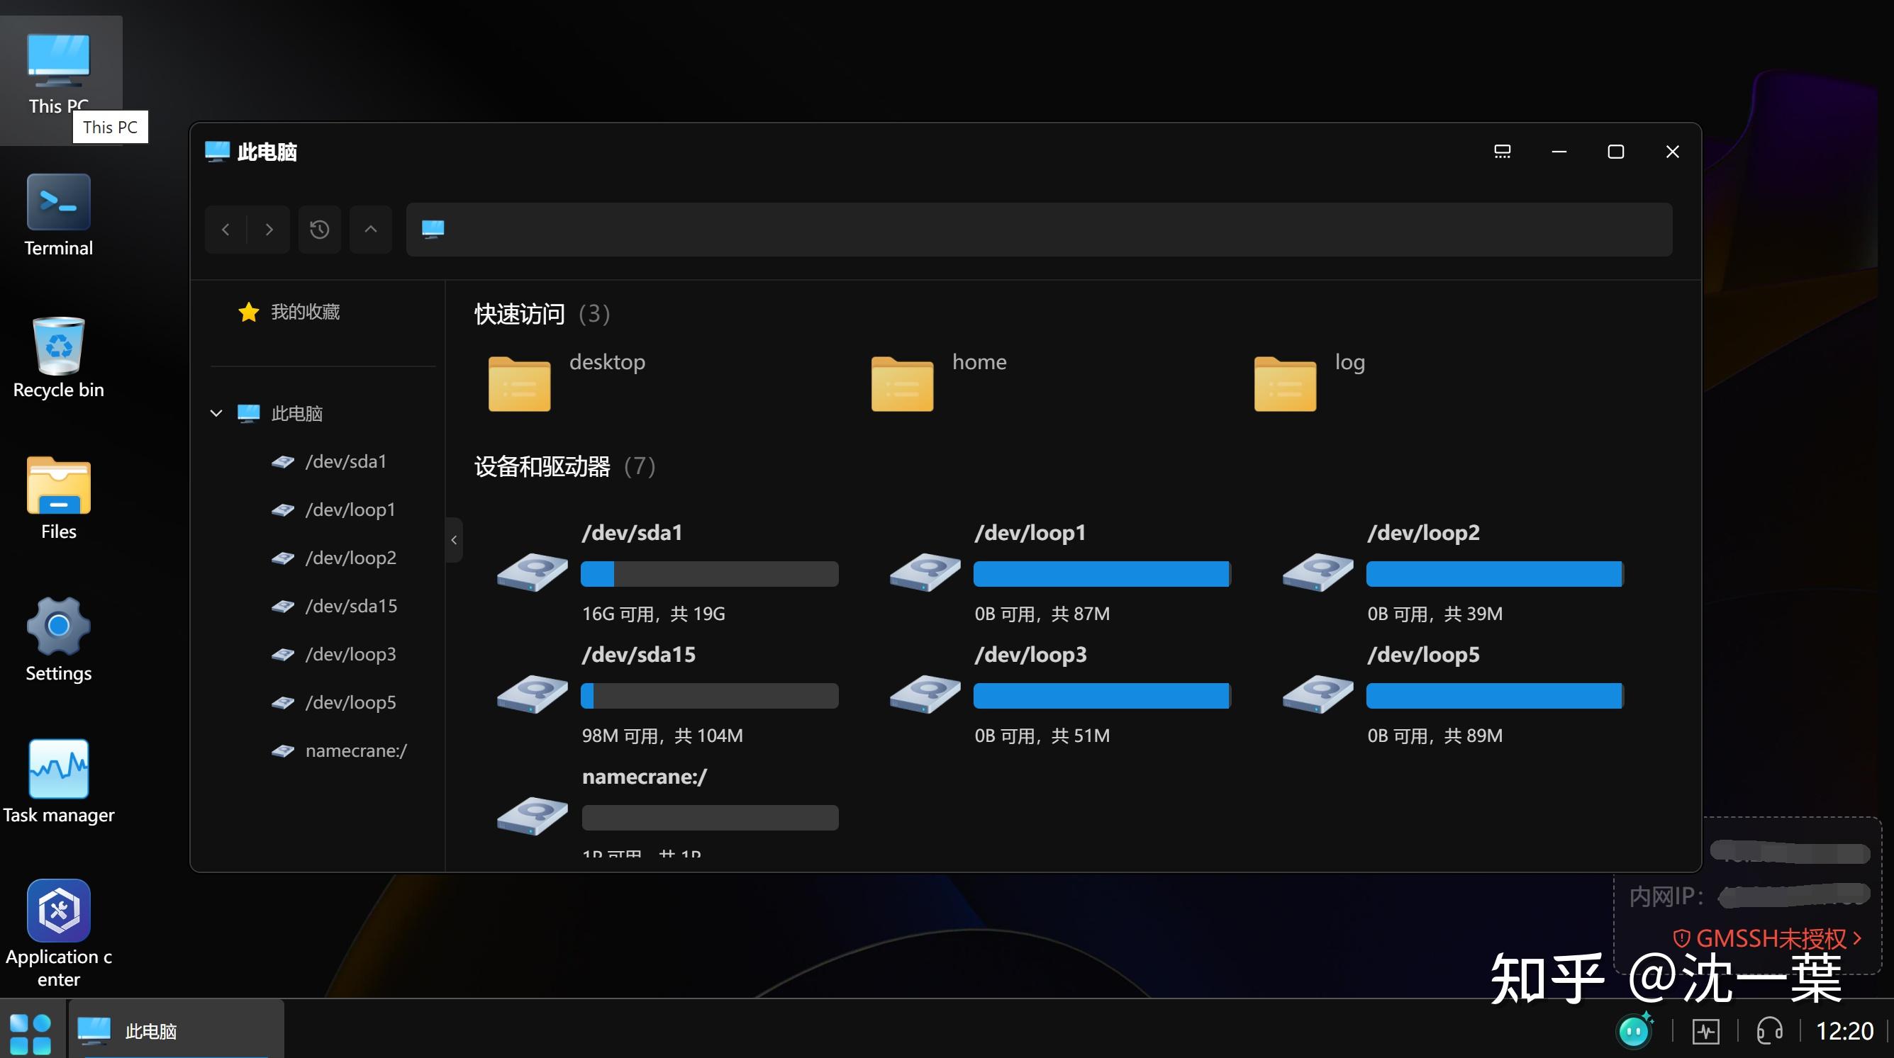Open the home quick access folder
This screenshot has width=1894, height=1058.
pyautogui.click(x=903, y=383)
